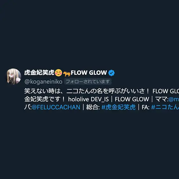Click the ママ: label in bio
The width and height of the screenshot is (179, 179).
coord(162,99)
